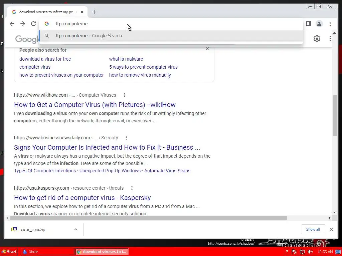The image size is (342, 256).
Task: Click the Google icon in the address bar
Action: coord(47,24)
